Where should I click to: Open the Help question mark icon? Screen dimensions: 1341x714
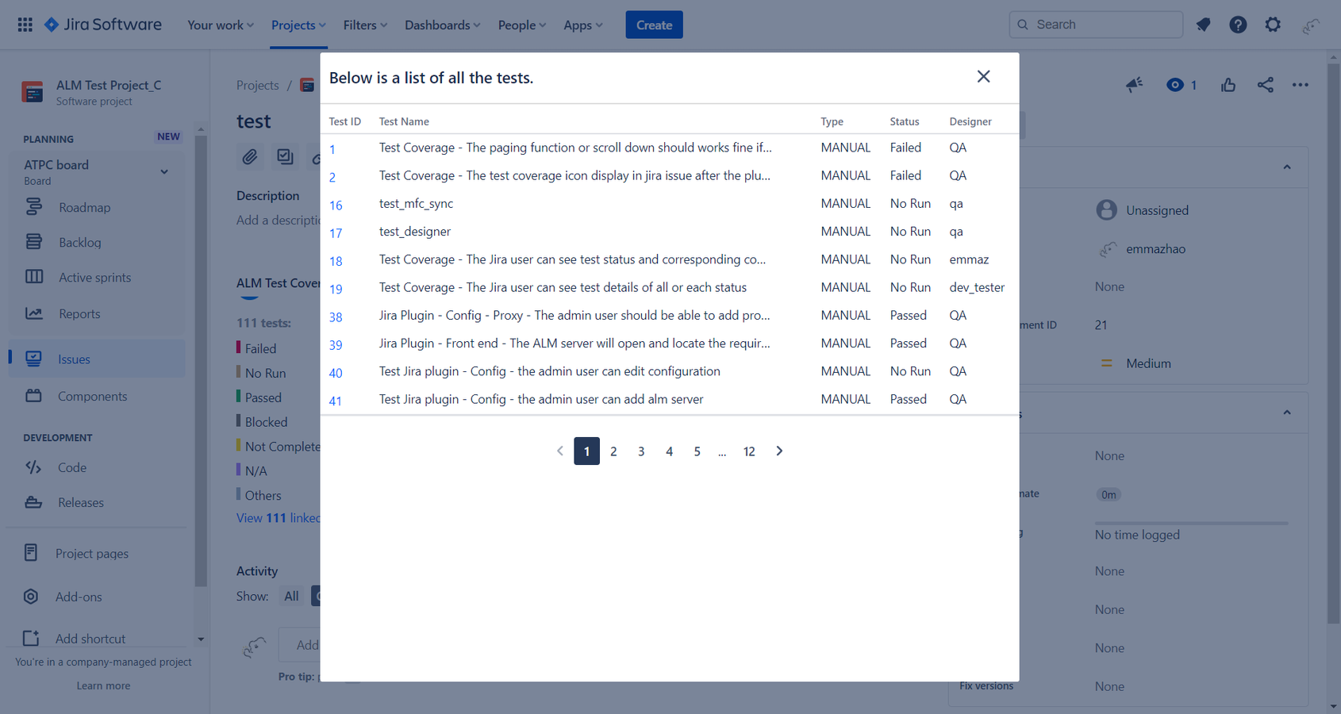1238,25
